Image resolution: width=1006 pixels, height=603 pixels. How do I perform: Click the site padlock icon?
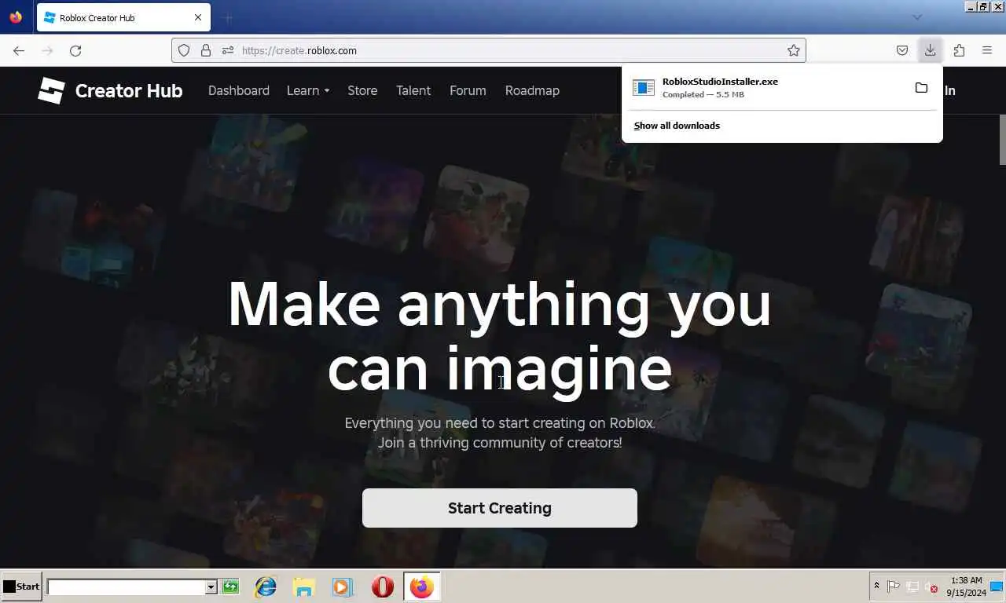[206, 50]
